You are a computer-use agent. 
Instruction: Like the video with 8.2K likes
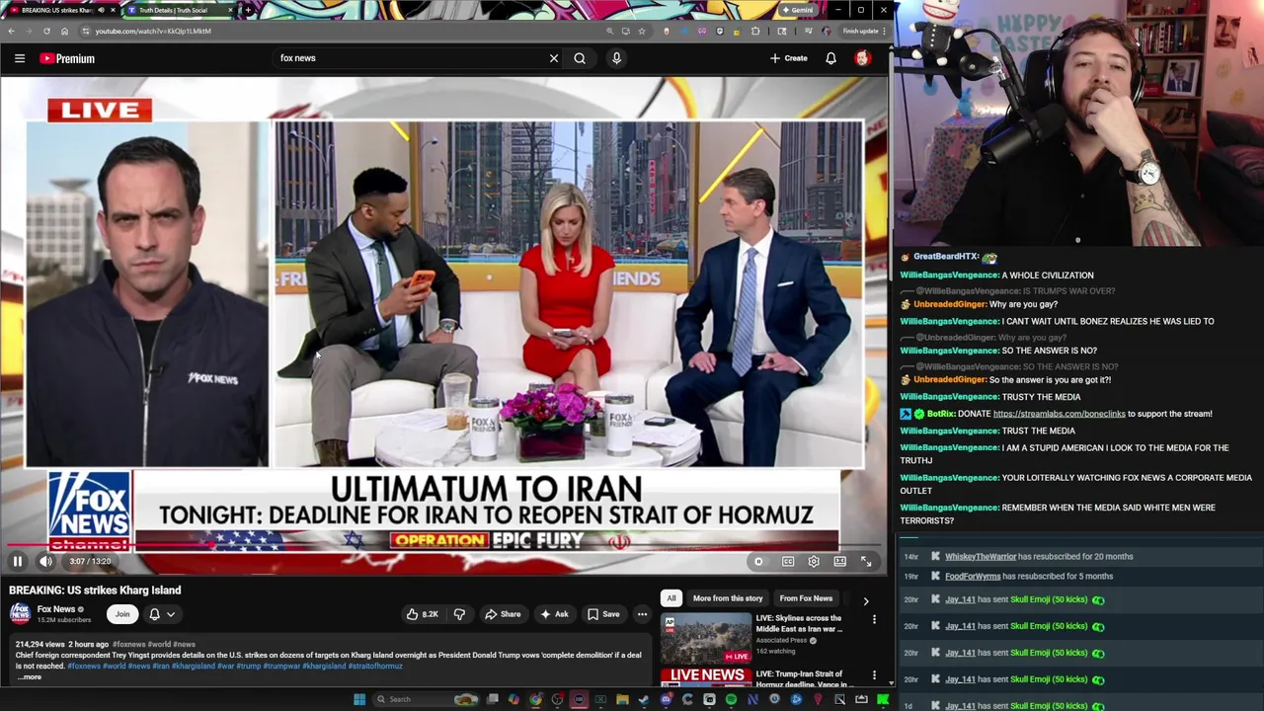pos(423,614)
